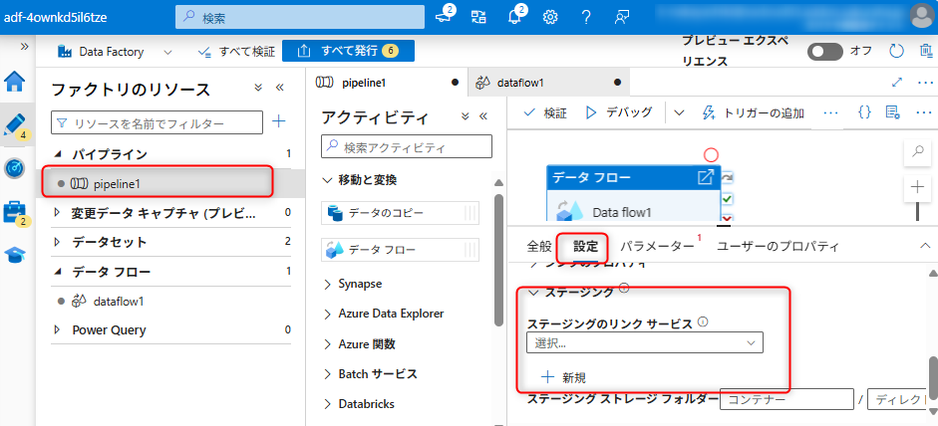Open the data flow in a new editor icon
938x426 pixels.
tap(706, 177)
